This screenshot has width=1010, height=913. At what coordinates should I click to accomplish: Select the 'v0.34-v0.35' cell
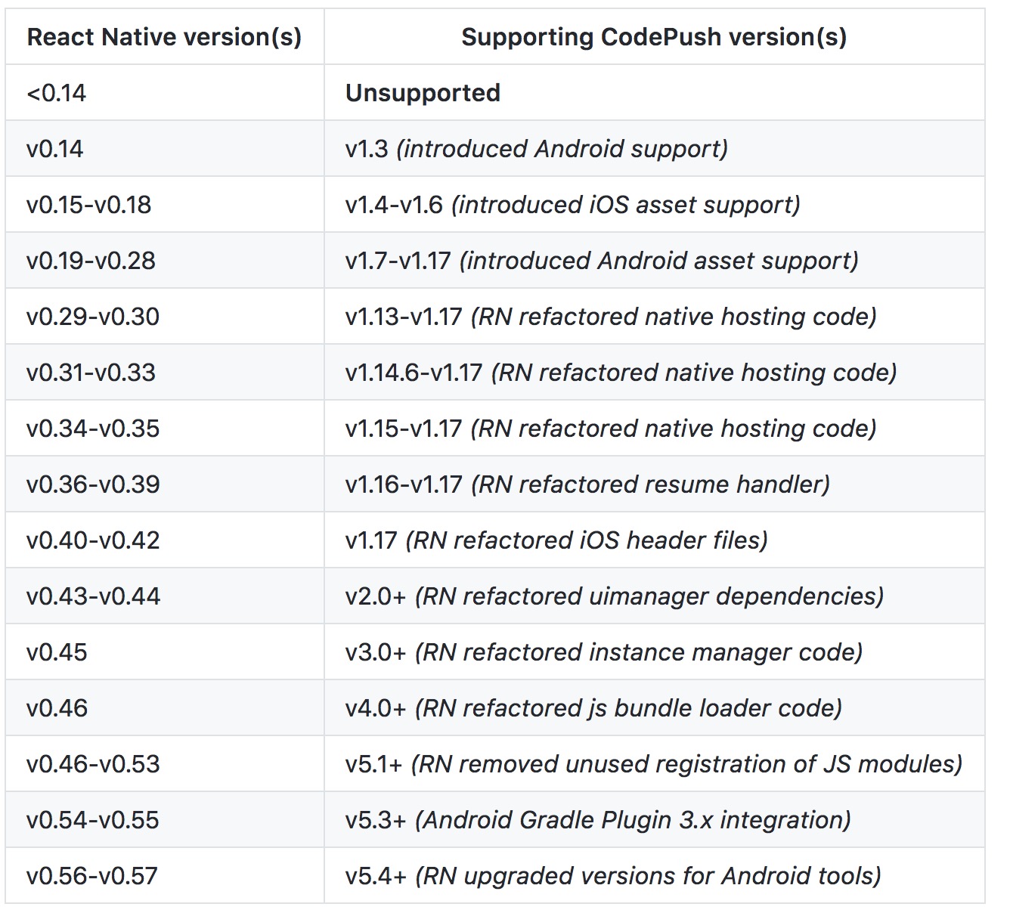(x=165, y=428)
